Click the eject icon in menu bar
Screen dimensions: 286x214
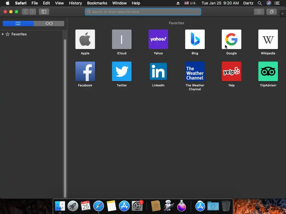pos(178,3)
